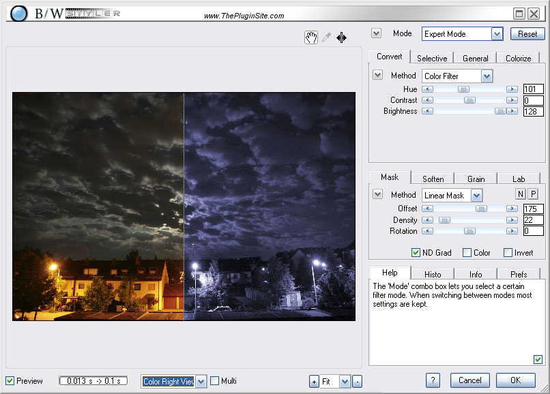Turn off the Preview checkbox

[x=10, y=381]
